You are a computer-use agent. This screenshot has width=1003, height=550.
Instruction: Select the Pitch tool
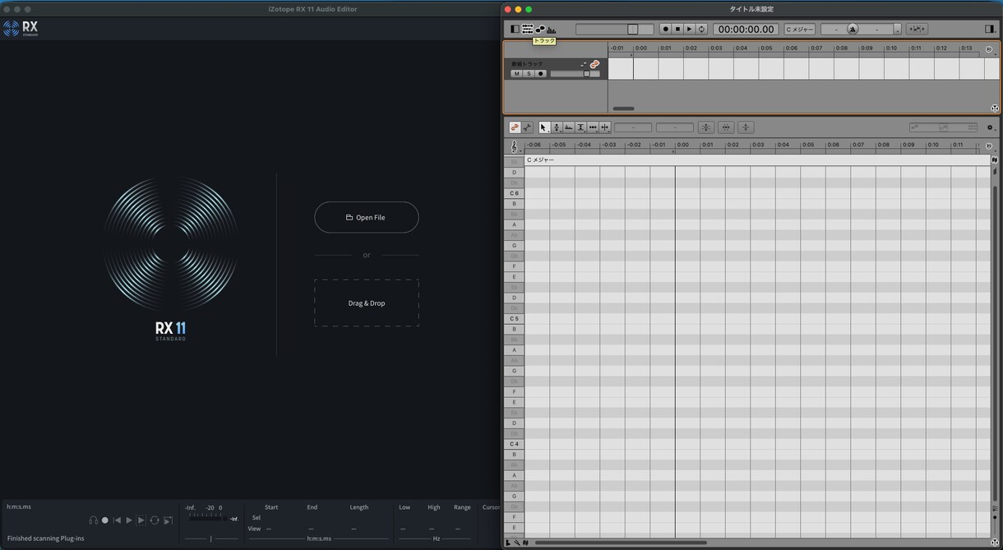[x=557, y=127]
